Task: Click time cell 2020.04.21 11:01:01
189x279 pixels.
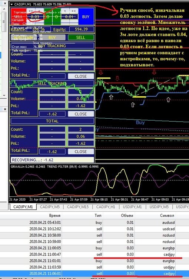Action: tap(45, 261)
